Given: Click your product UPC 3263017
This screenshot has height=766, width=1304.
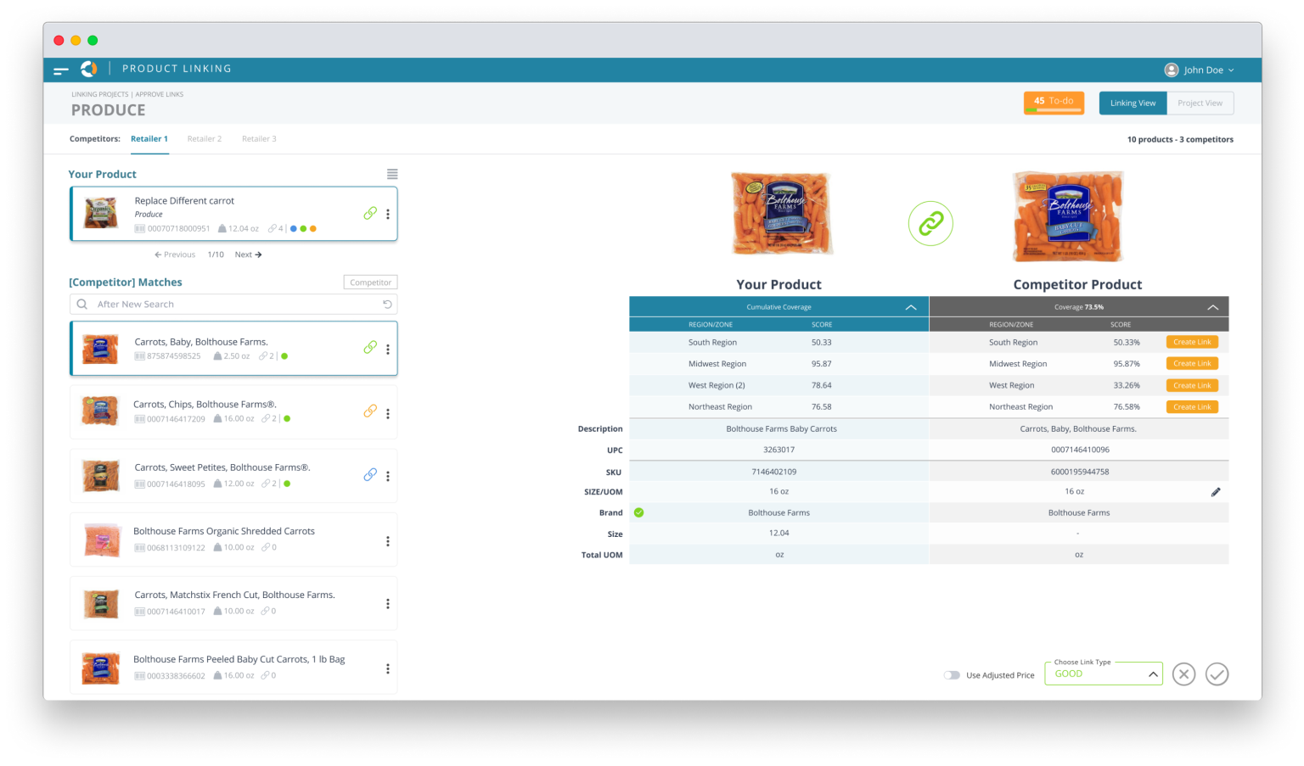Looking at the screenshot, I should click(x=779, y=450).
